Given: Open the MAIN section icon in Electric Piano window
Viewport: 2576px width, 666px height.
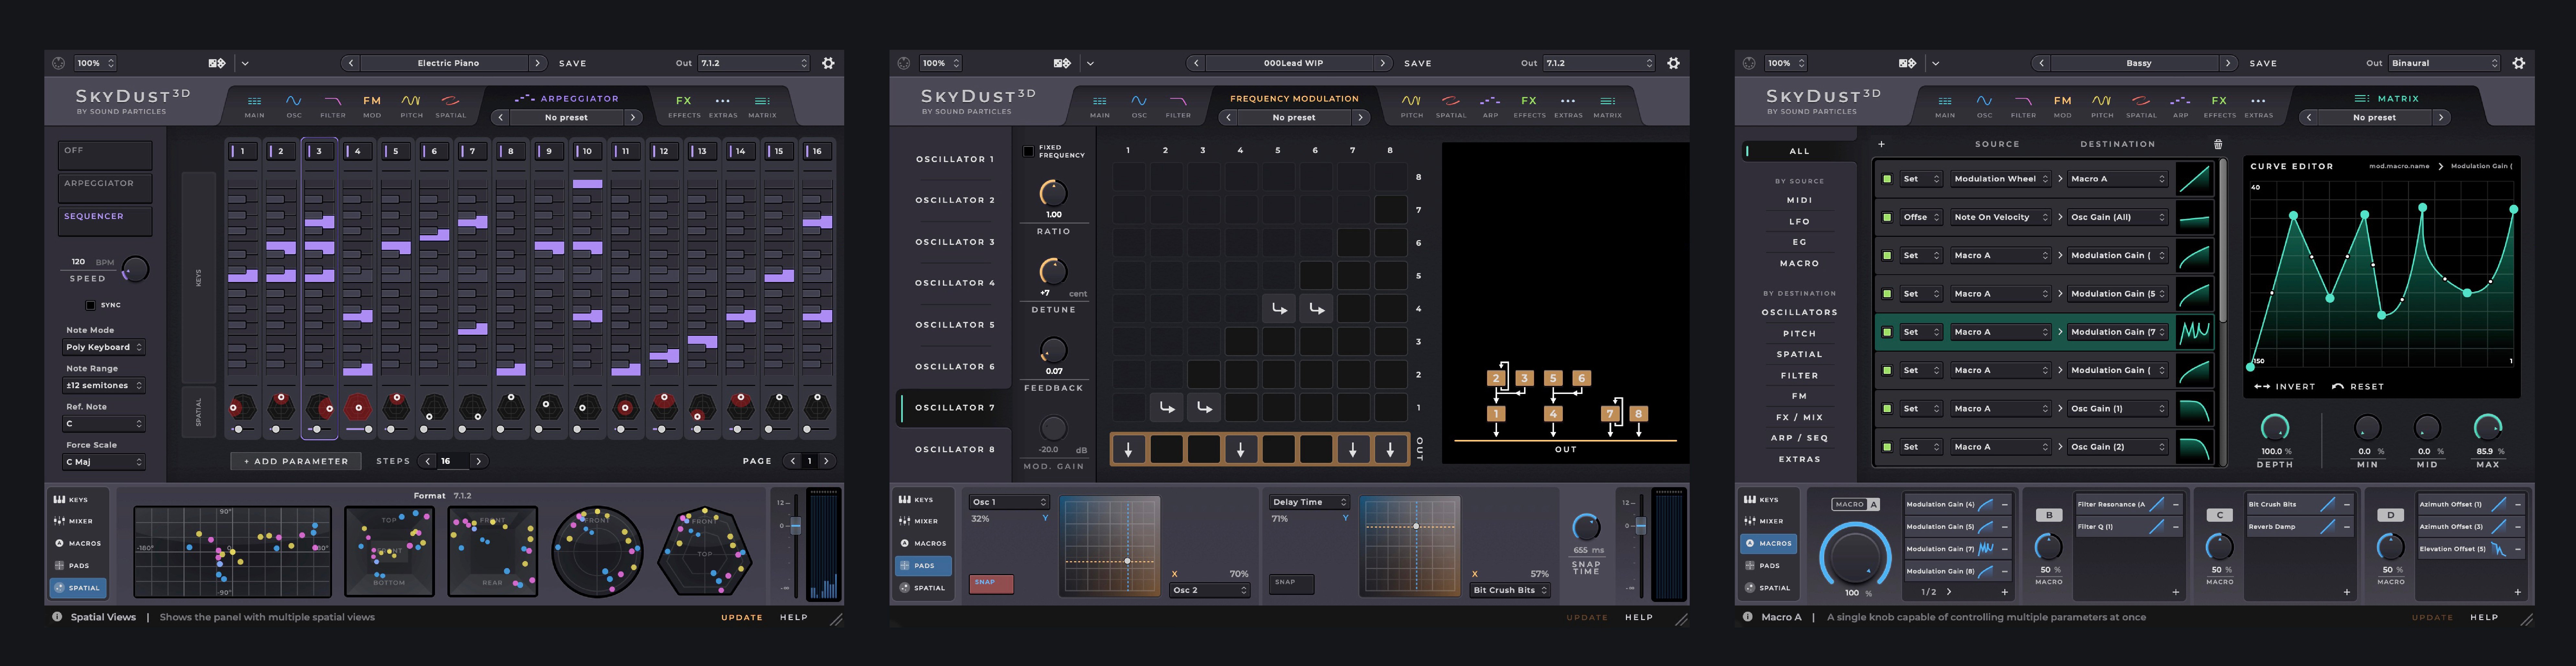Looking at the screenshot, I should coord(255,105).
